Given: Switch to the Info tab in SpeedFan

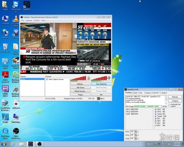Looking at the screenshot, I should (x=141, y=93).
